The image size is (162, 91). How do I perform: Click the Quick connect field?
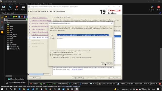(x=14, y=13)
